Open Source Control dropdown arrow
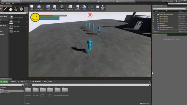Viewport: 187px width, 105px height. coord(44,8)
